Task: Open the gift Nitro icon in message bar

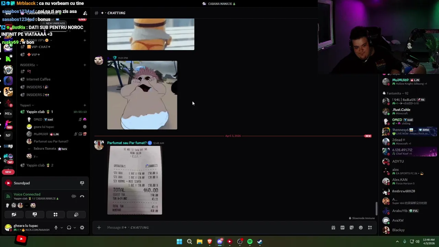Action: coord(333,227)
